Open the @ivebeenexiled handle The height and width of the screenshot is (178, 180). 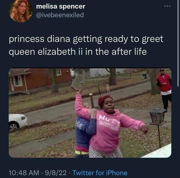coord(60,15)
